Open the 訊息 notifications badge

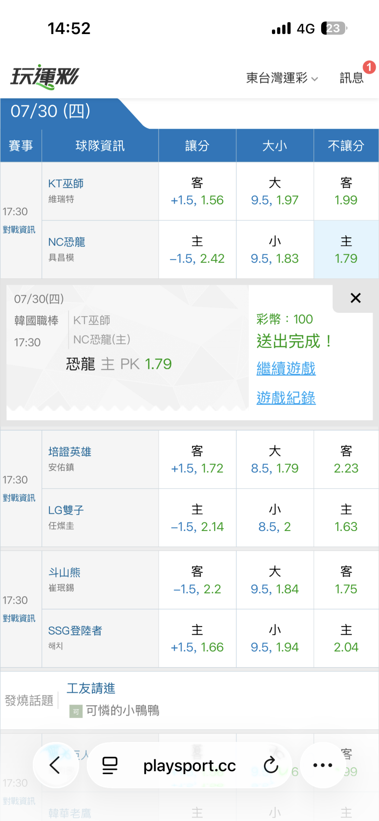352,78
